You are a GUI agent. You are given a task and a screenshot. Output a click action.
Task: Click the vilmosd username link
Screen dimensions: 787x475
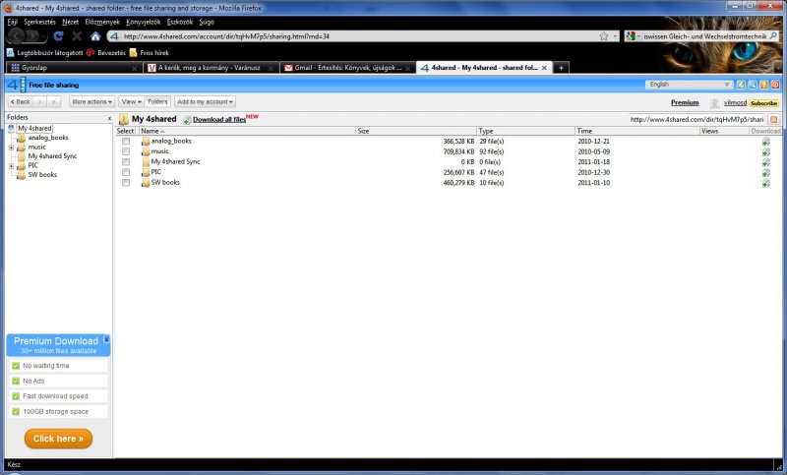tap(735, 103)
